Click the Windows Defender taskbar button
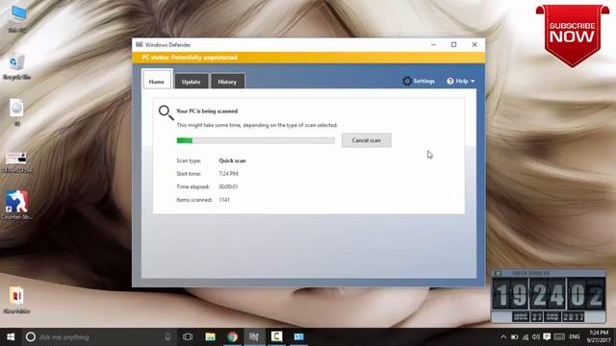 click(x=254, y=336)
